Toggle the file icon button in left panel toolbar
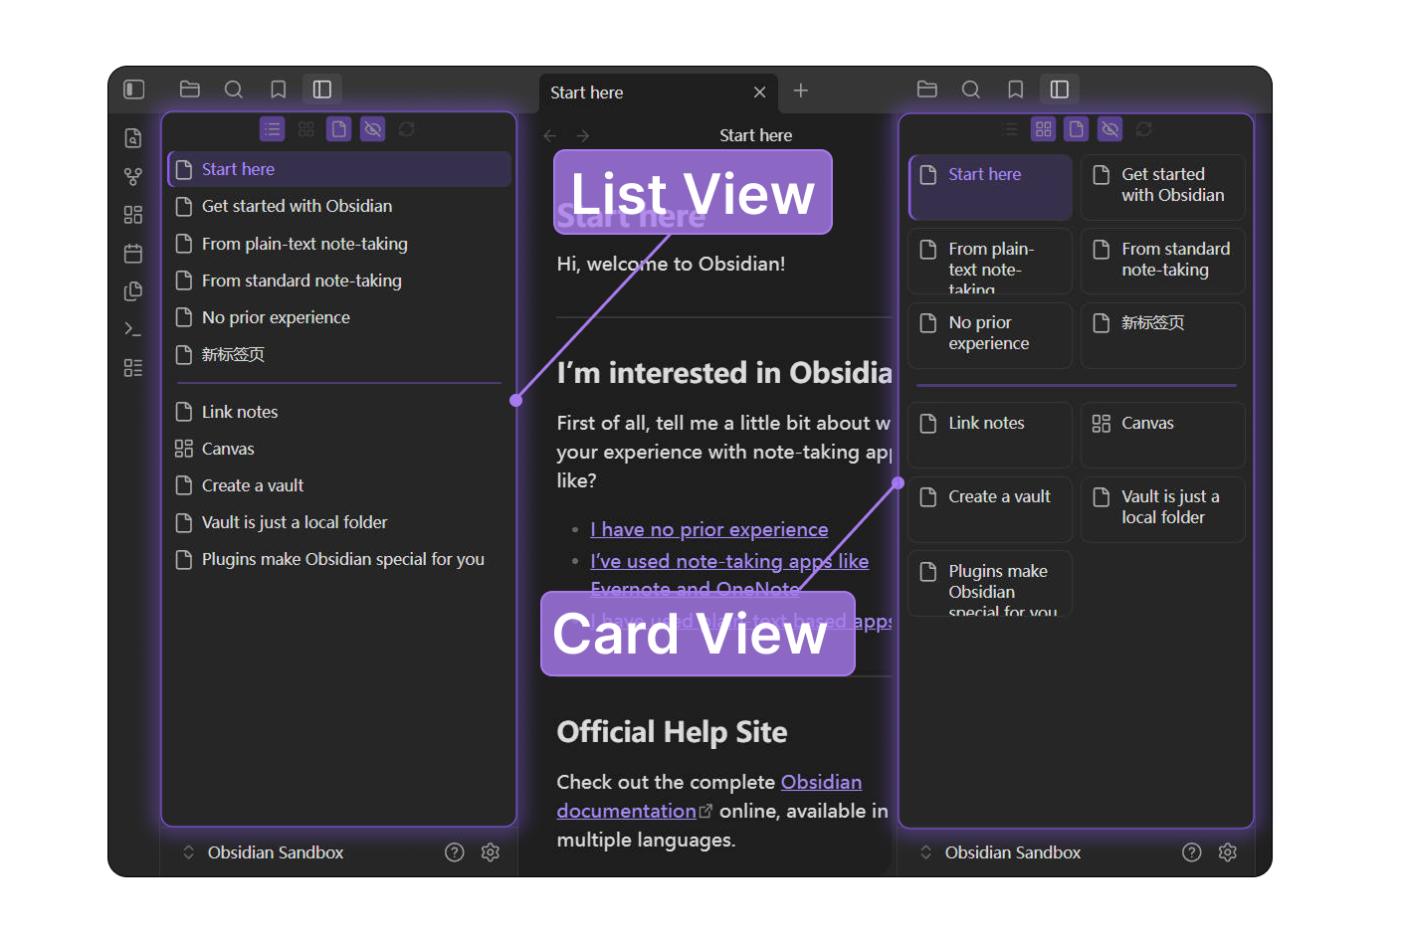Viewport: 1408px width, 938px height. click(339, 129)
